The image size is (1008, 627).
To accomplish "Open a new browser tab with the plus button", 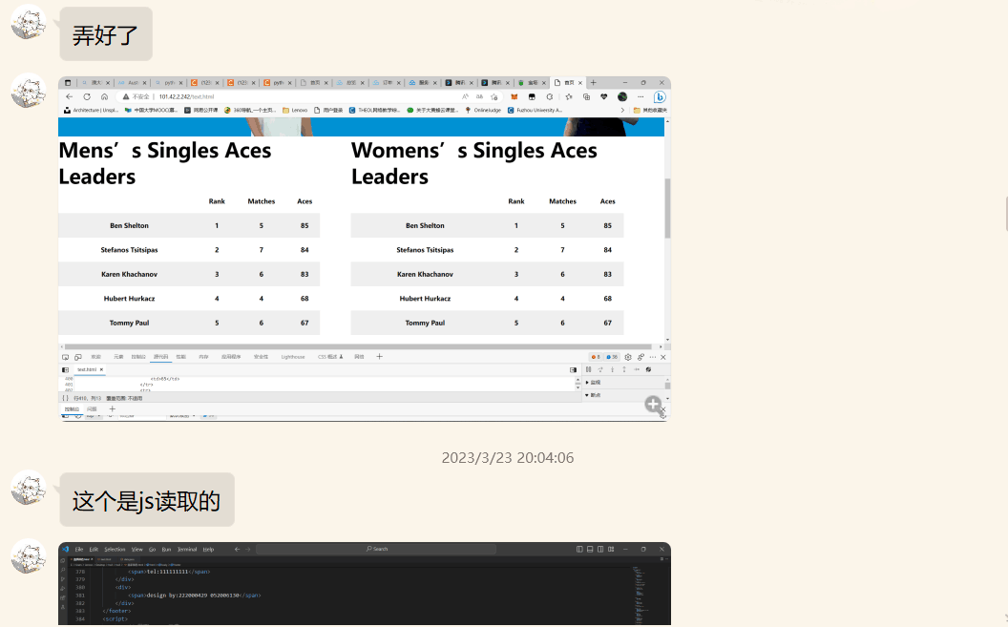I will tap(594, 82).
